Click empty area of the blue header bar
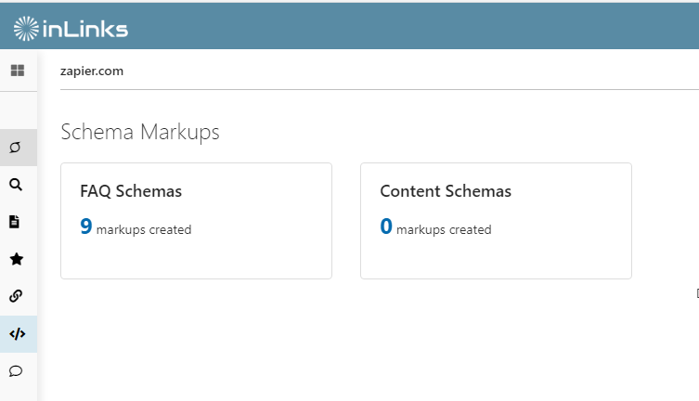 click(x=401, y=27)
